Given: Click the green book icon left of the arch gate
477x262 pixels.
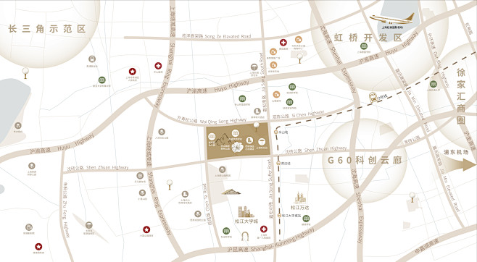Looking at the screenshot, I should tap(226, 231).
